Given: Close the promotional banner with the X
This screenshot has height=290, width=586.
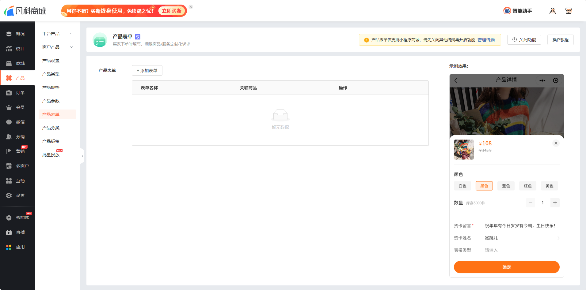Looking at the screenshot, I should [x=191, y=7].
